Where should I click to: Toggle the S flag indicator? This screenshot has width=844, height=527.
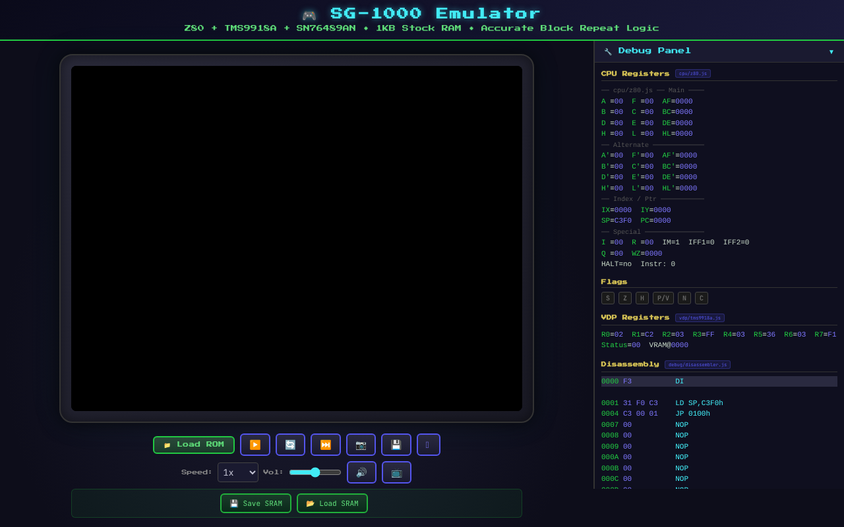608,298
